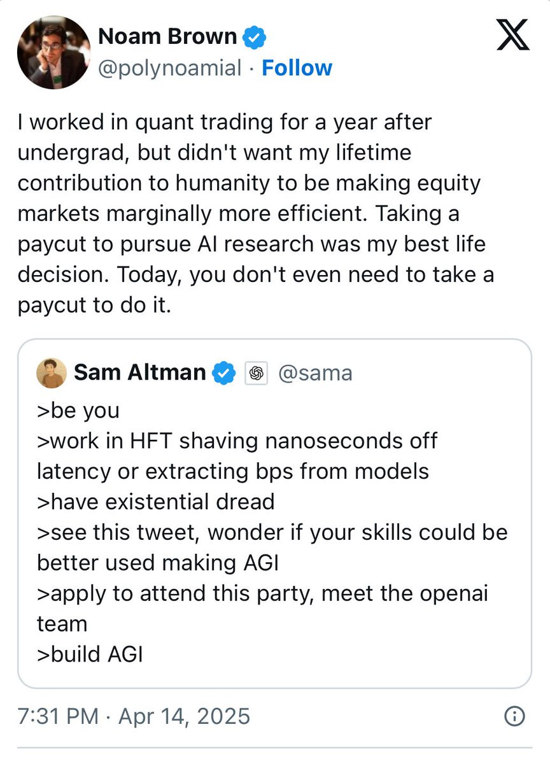This screenshot has height=764, width=550.
Task: Click the info icon beside the date
Action: tap(514, 717)
